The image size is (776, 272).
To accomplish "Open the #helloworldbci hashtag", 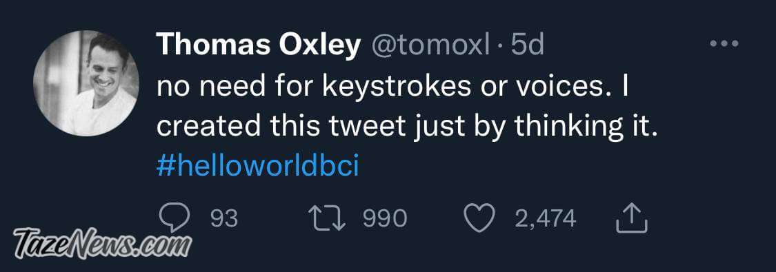I will click(x=257, y=167).
